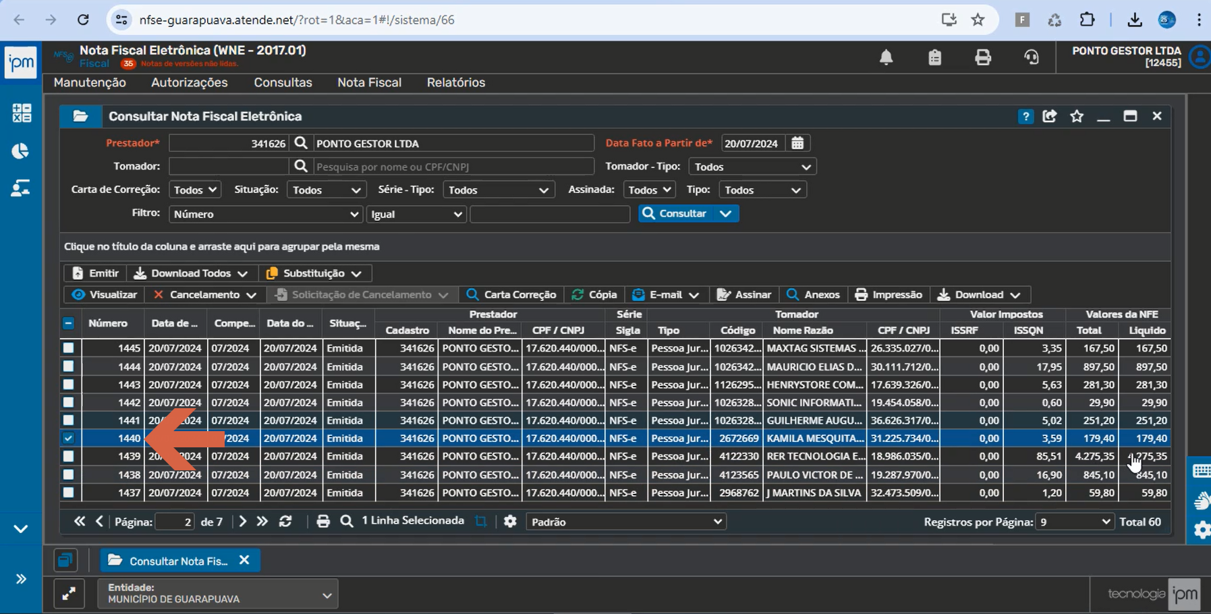Open the notifications bell icon
1211x614 pixels.
click(x=886, y=58)
